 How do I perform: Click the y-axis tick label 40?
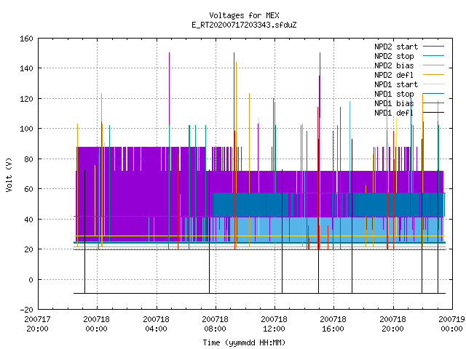coord(28,220)
